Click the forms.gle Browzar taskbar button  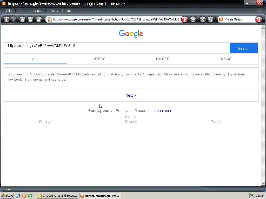pyautogui.click(x=100, y=196)
